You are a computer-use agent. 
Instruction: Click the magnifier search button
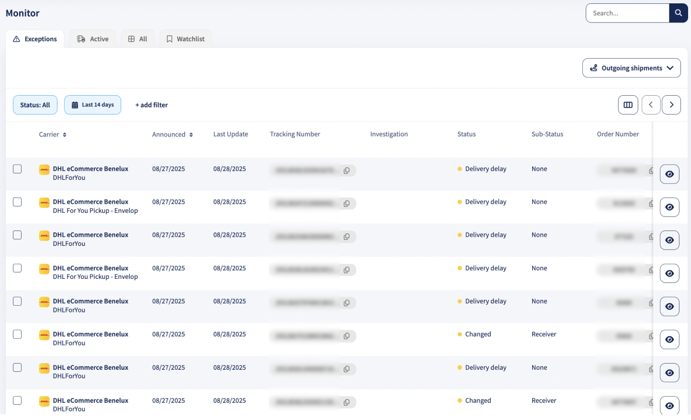click(678, 13)
